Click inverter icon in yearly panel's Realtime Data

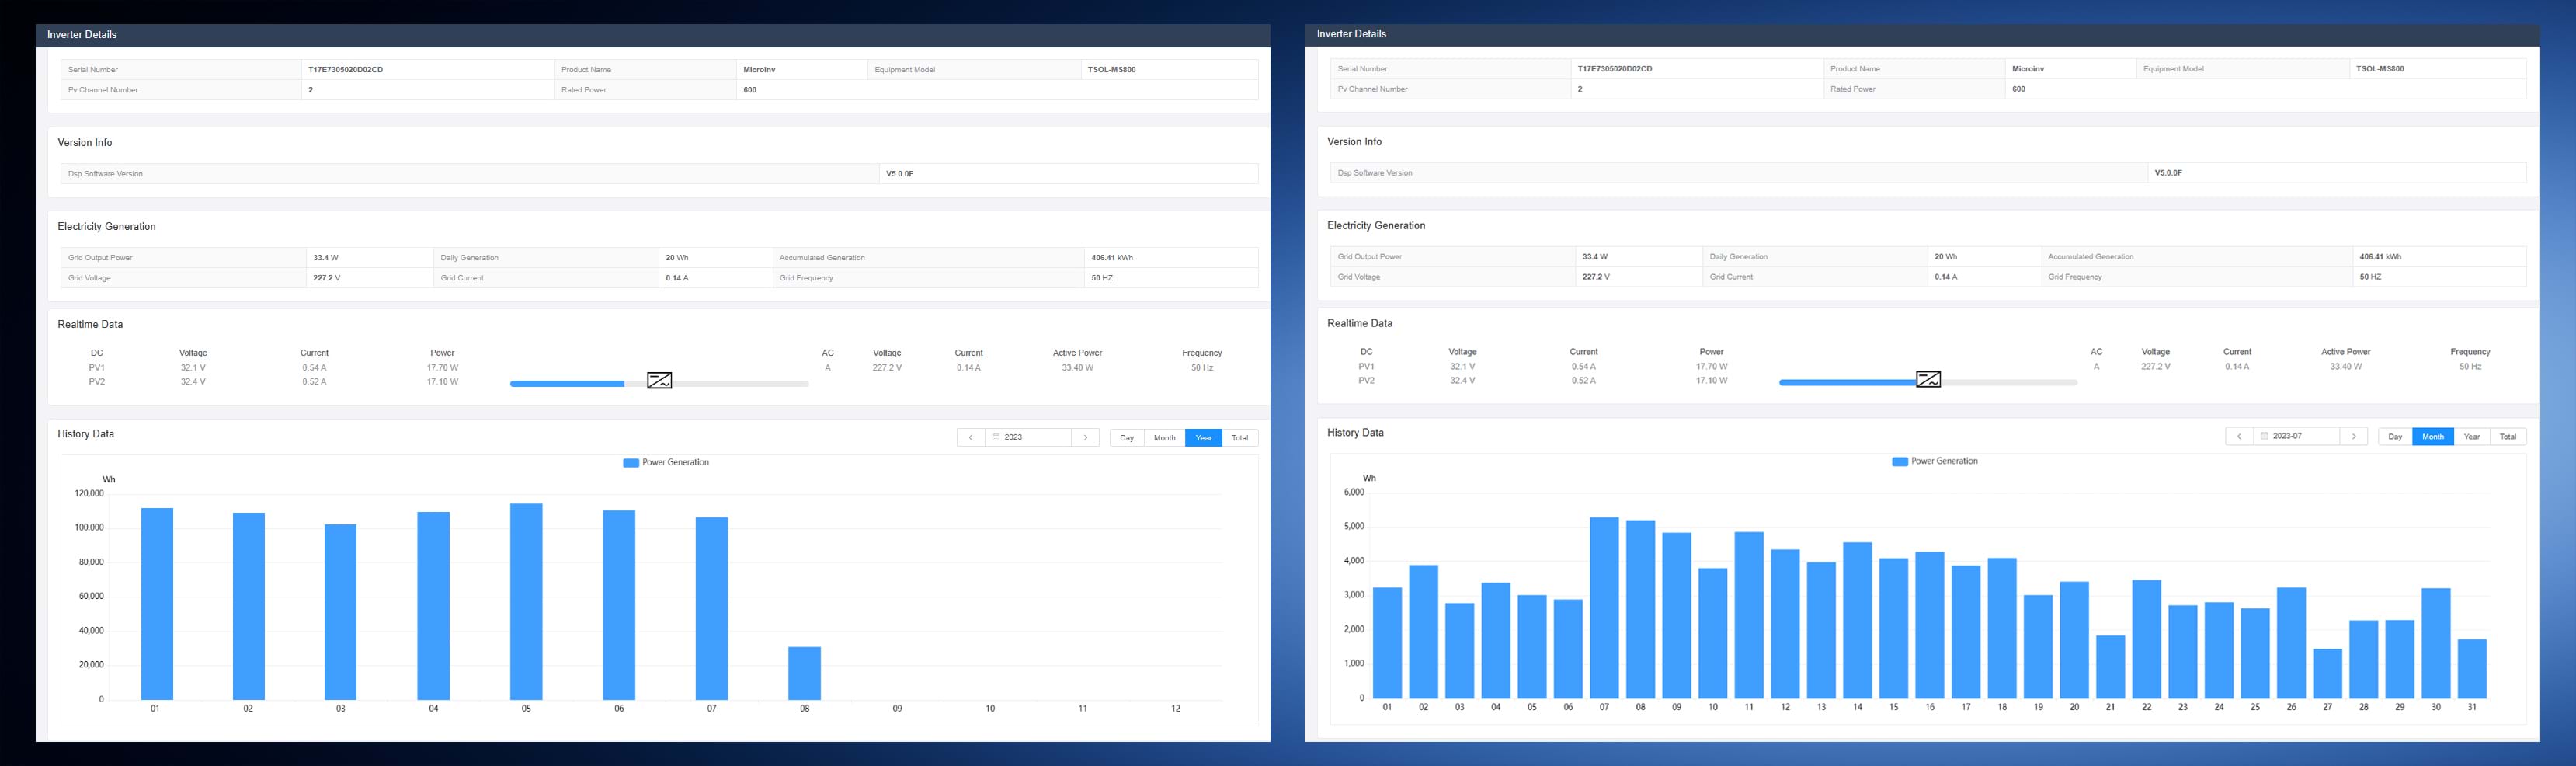click(x=659, y=381)
